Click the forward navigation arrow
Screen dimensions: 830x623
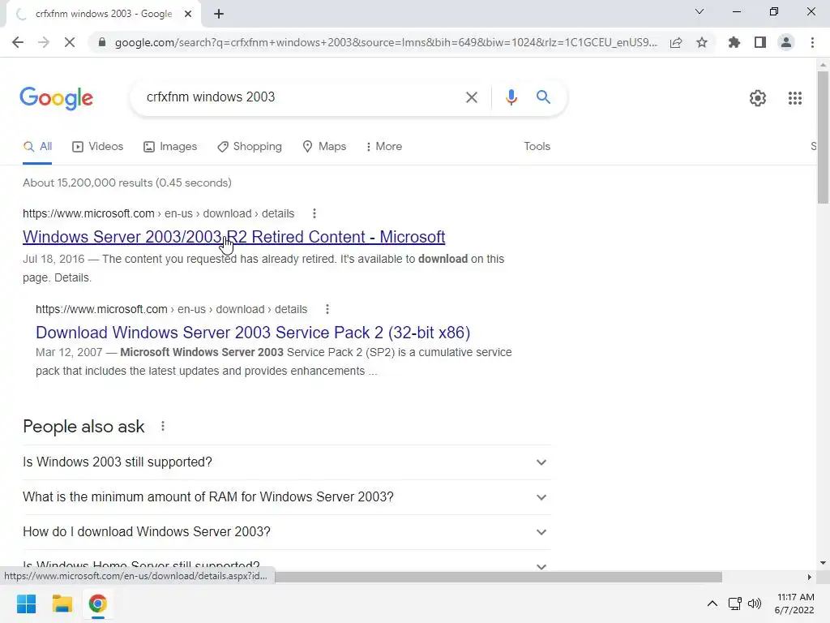(44, 42)
